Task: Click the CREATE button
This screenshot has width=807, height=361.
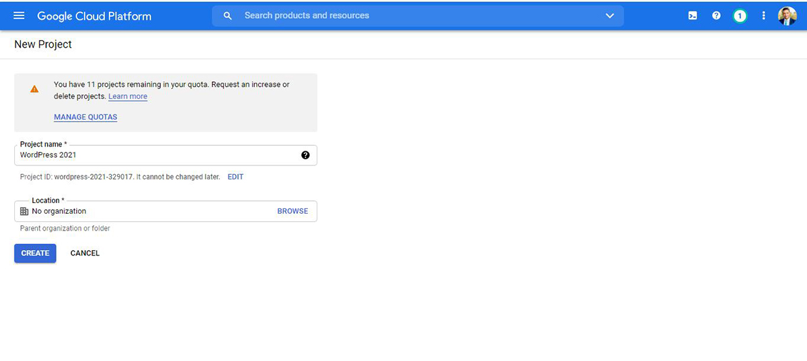Action: (35, 253)
